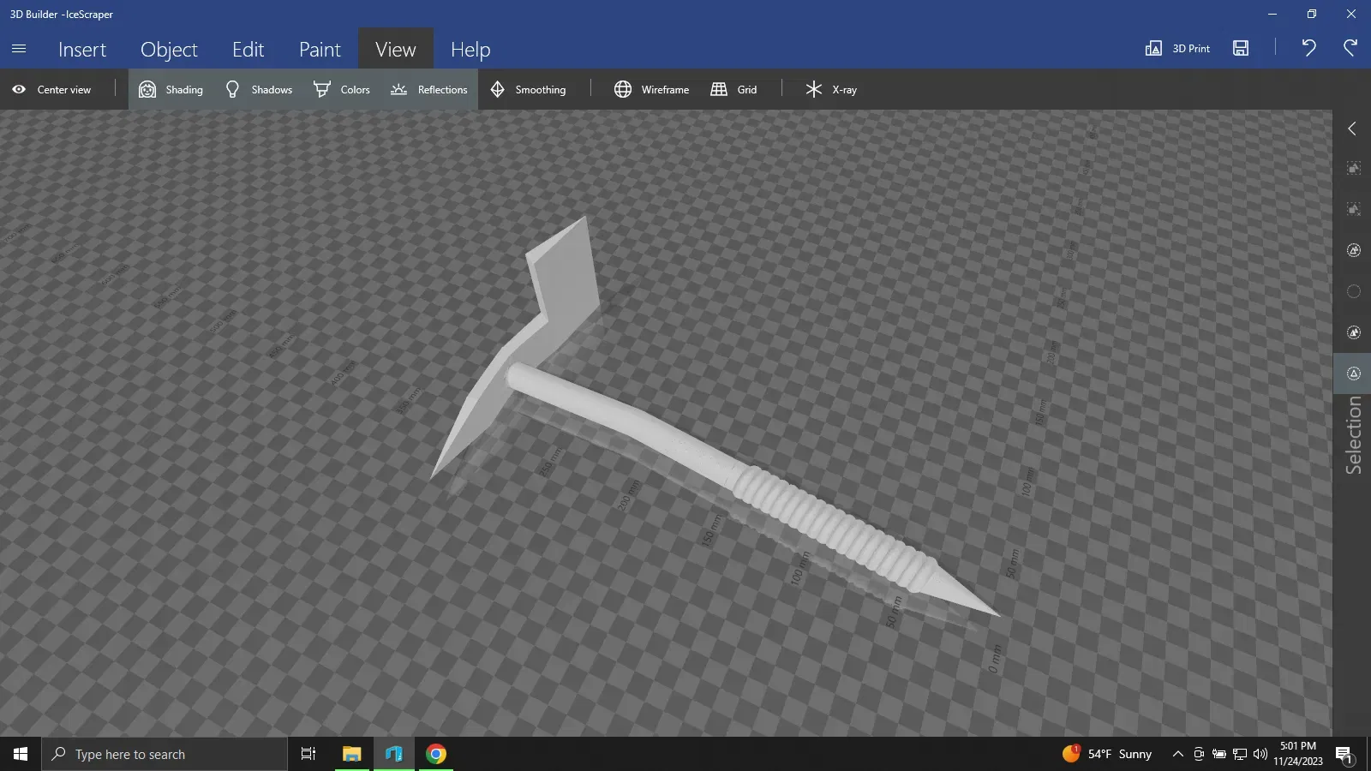Toggle the Grid display

click(733, 89)
